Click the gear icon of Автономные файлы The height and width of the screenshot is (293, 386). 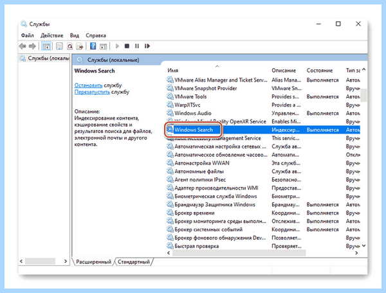coord(170,171)
